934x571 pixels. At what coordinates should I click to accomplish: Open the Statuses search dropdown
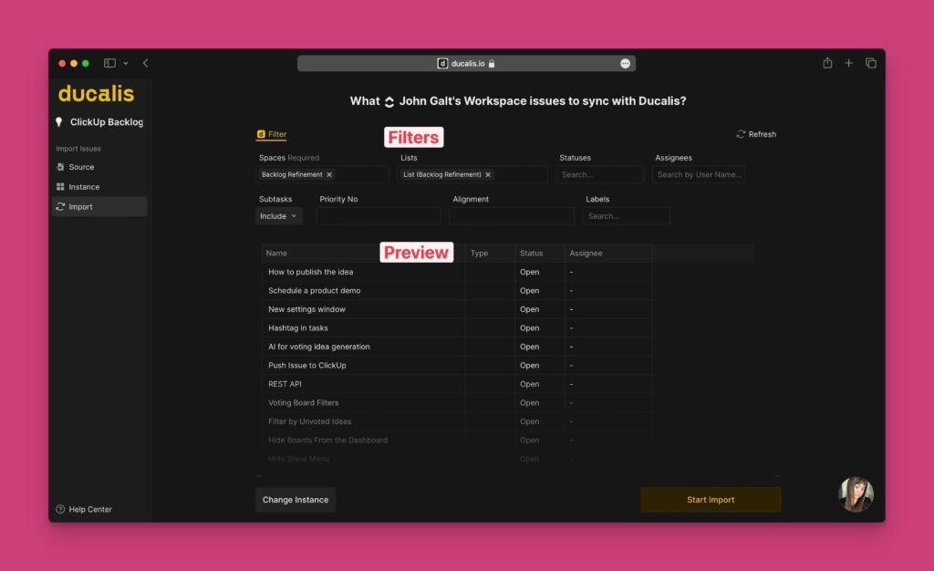tap(599, 174)
